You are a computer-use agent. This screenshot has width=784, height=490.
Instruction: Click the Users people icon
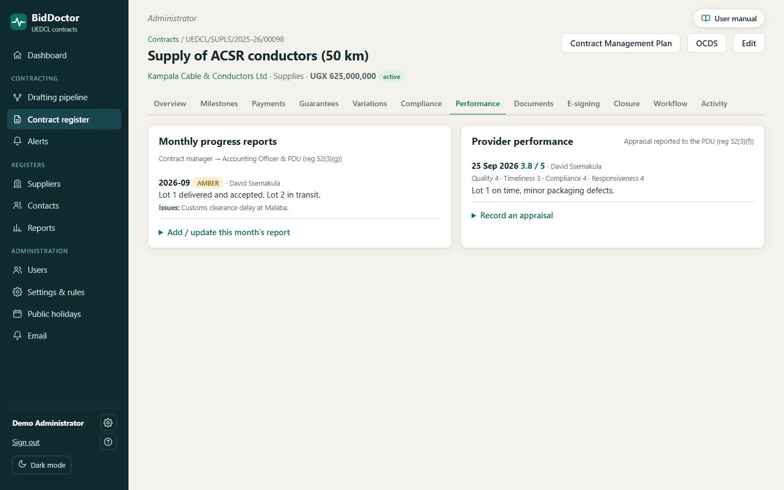coord(17,269)
